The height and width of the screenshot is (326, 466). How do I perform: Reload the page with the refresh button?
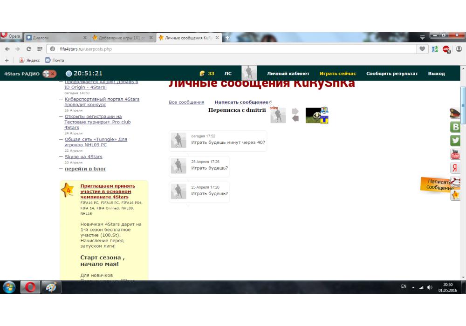pyautogui.click(x=28, y=49)
